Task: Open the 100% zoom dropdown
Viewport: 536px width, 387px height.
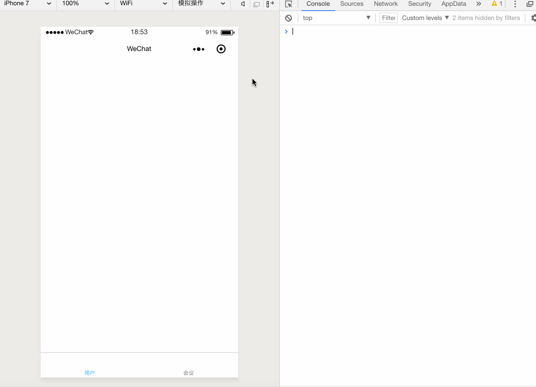Action: (x=85, y=3)
